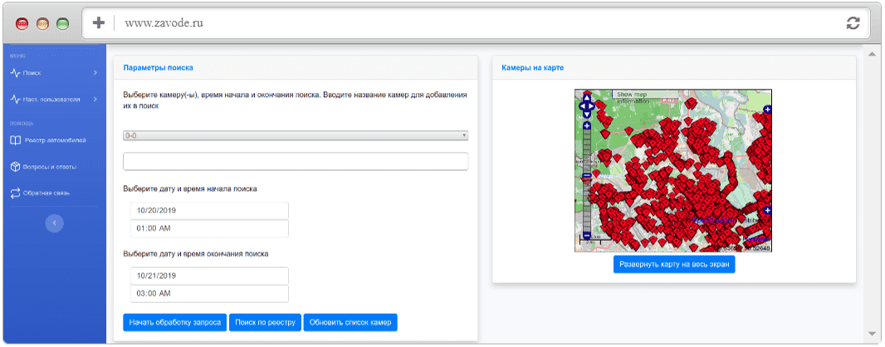Image resolution: width=885 pixels, height=347 pixels.
Task: Expand Наст. пользователя sidebar menu
Action: (x=54, y=100)
